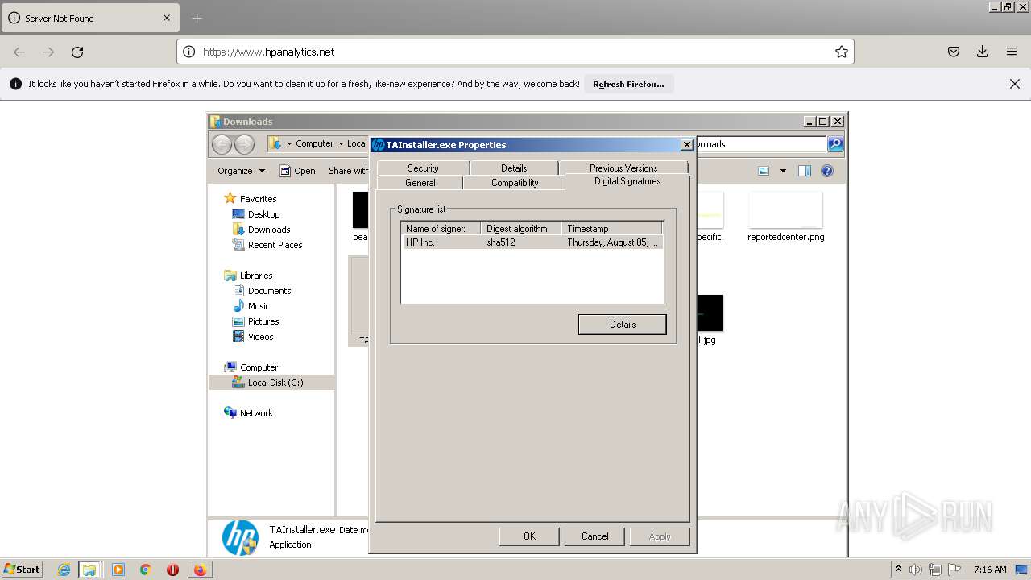The image size is (1031, 580).
Task: Show hidden system tray icons
Action: 898,570
